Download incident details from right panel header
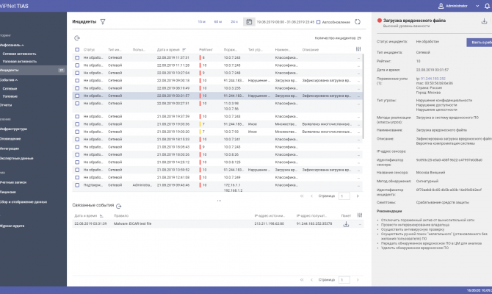492x294 pixels. coord(484,21)
